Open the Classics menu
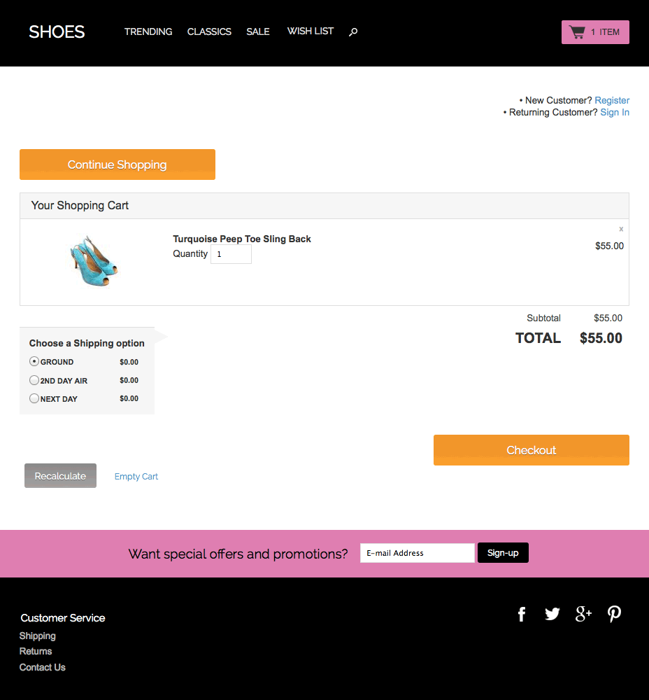Image resolution: width=649 pixels, height=700 pixels. pos(209,31)
